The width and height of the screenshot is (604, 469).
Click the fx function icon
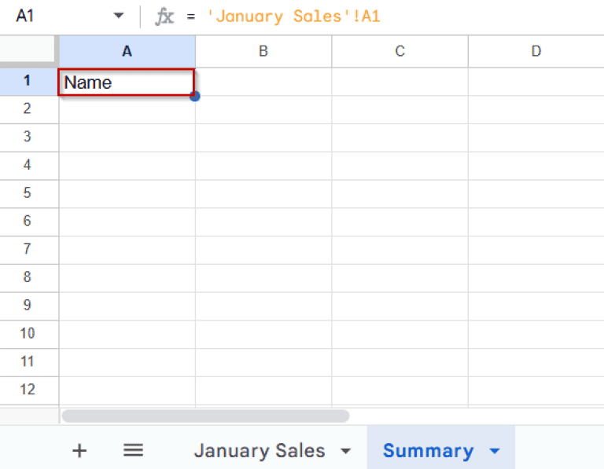tap(164, 16)
